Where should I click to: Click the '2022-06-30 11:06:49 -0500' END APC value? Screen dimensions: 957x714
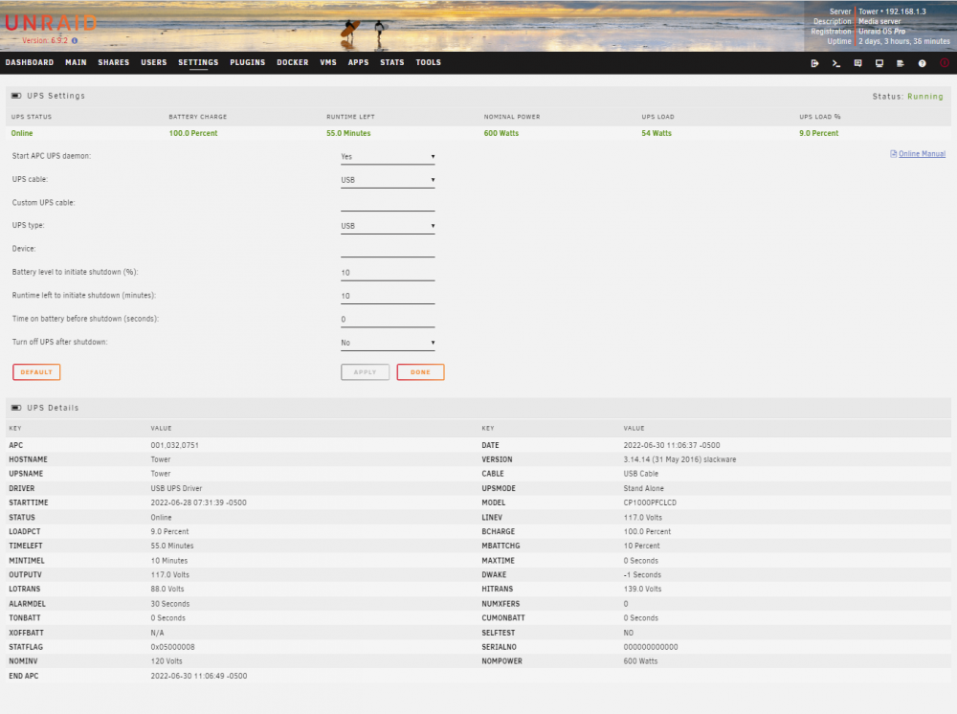(x=199, y=676)
